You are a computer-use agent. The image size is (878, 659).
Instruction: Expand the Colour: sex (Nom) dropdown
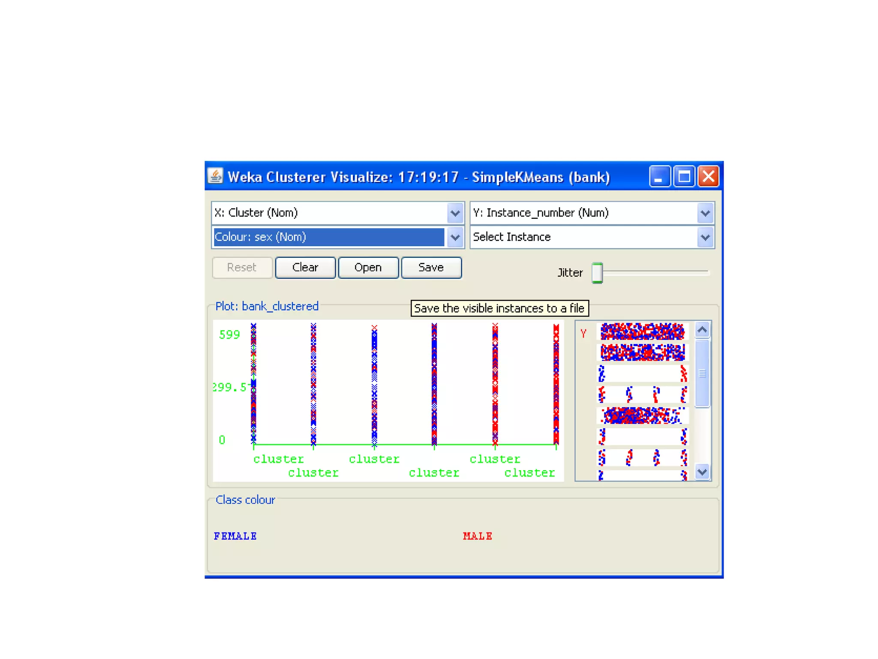pyautogui.click(x=455, y=237)
